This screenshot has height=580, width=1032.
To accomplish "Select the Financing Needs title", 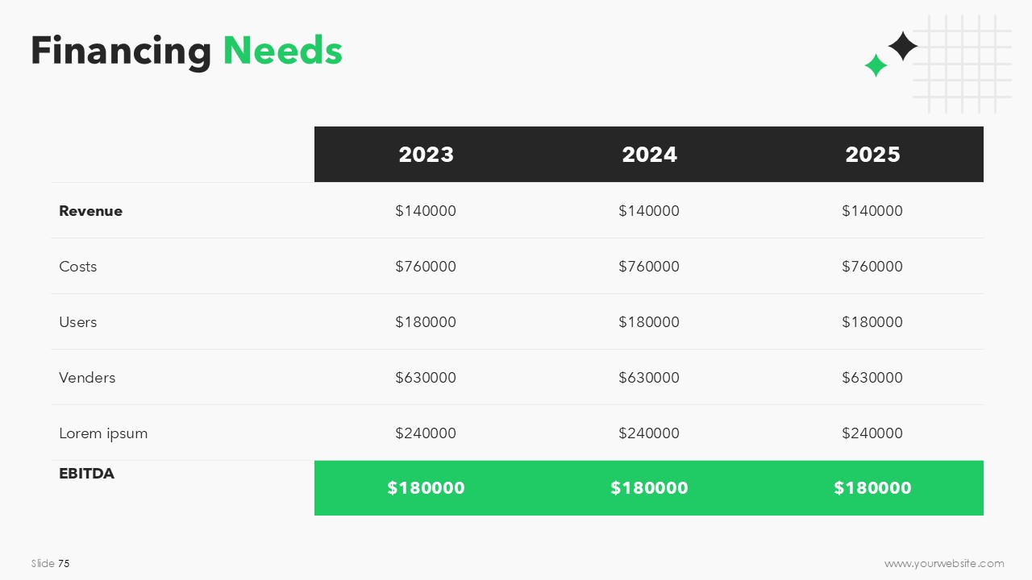I will 186,51.
